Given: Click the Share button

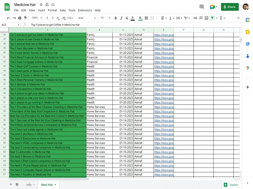Looking at the screenshot, I should tap(230, 7).
